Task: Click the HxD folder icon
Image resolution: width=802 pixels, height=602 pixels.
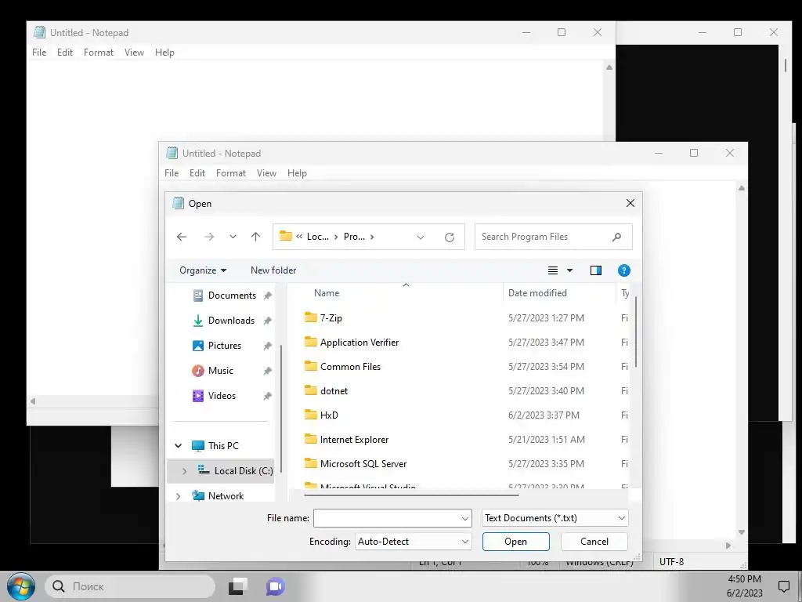Action: point(310,415)
